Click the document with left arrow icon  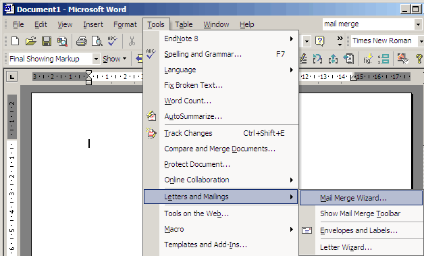coord(348,59)
